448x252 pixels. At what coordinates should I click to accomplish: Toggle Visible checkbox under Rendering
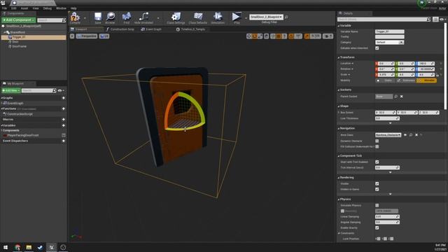[x=377, y=183]
